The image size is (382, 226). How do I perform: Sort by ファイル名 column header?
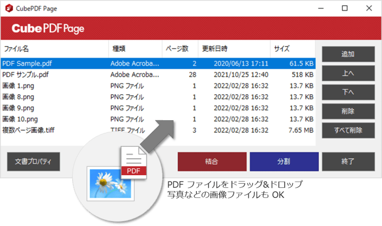(55, 49)
